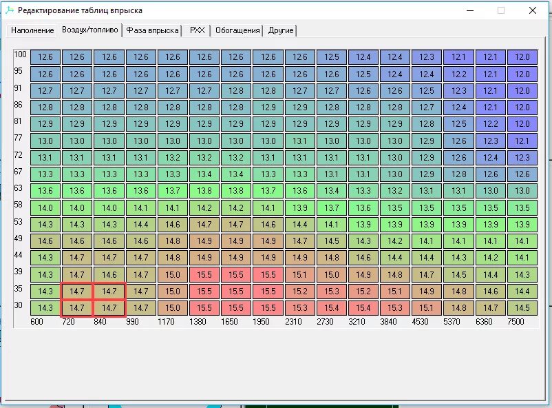
Task: Select 14.7 cell at row 44, column 990
Action: (x=141, y=258)
